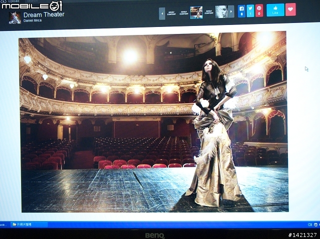Screen dimensions: 320x239
Task: Go to previous thumbnails with left arrow
Action: [x=162, y=13]
